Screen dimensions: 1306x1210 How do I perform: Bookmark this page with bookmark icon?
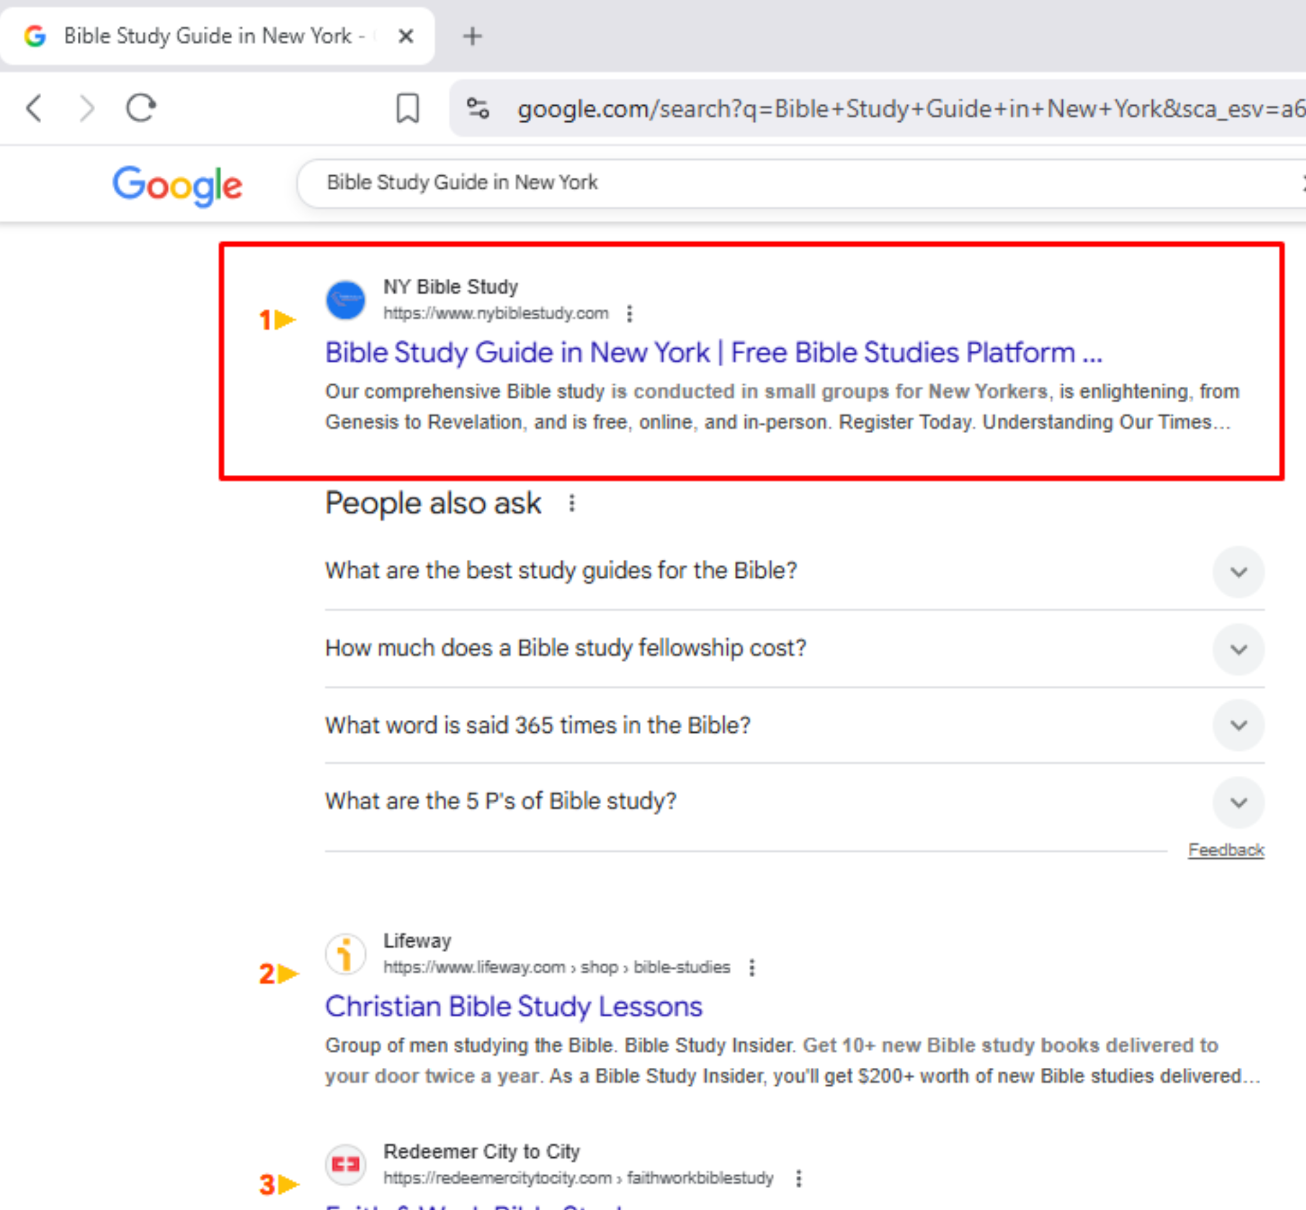408,108
